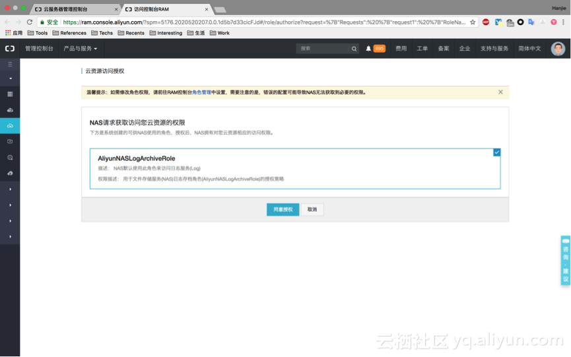
Task: Open the sidebar hamburger menu
Action: (10, 64)
